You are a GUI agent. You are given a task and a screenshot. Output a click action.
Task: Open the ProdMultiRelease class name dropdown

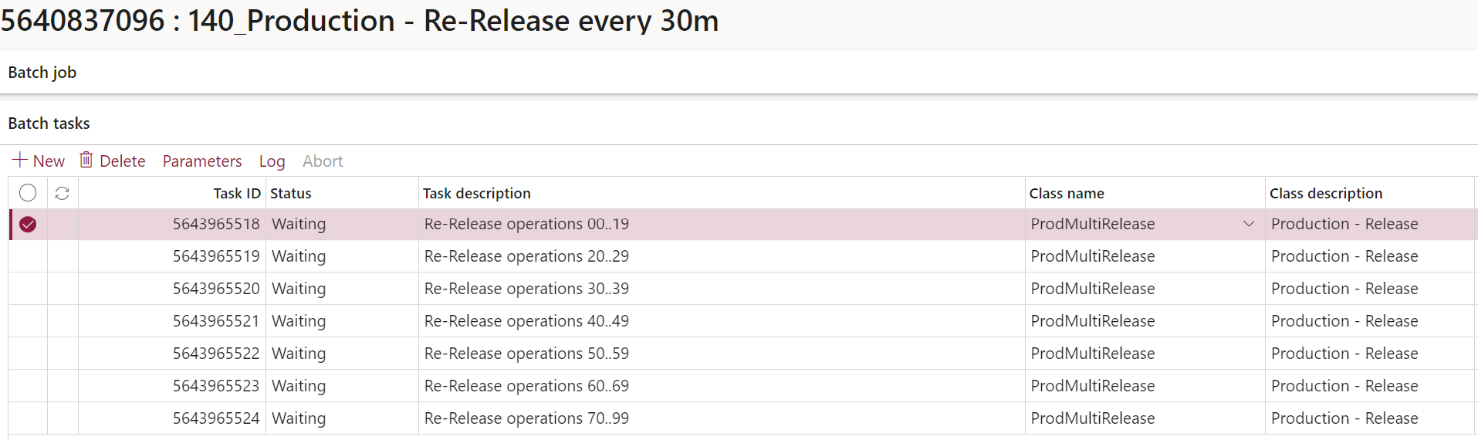pos(1248,225)
